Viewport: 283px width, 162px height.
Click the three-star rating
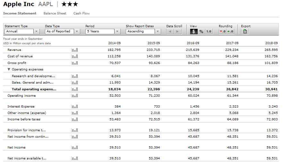coord(70,4)
